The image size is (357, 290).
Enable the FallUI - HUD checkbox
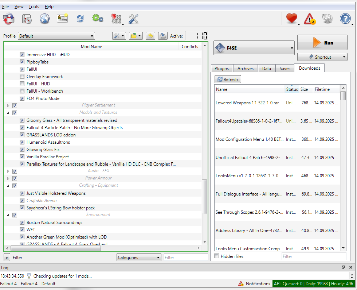22,84
